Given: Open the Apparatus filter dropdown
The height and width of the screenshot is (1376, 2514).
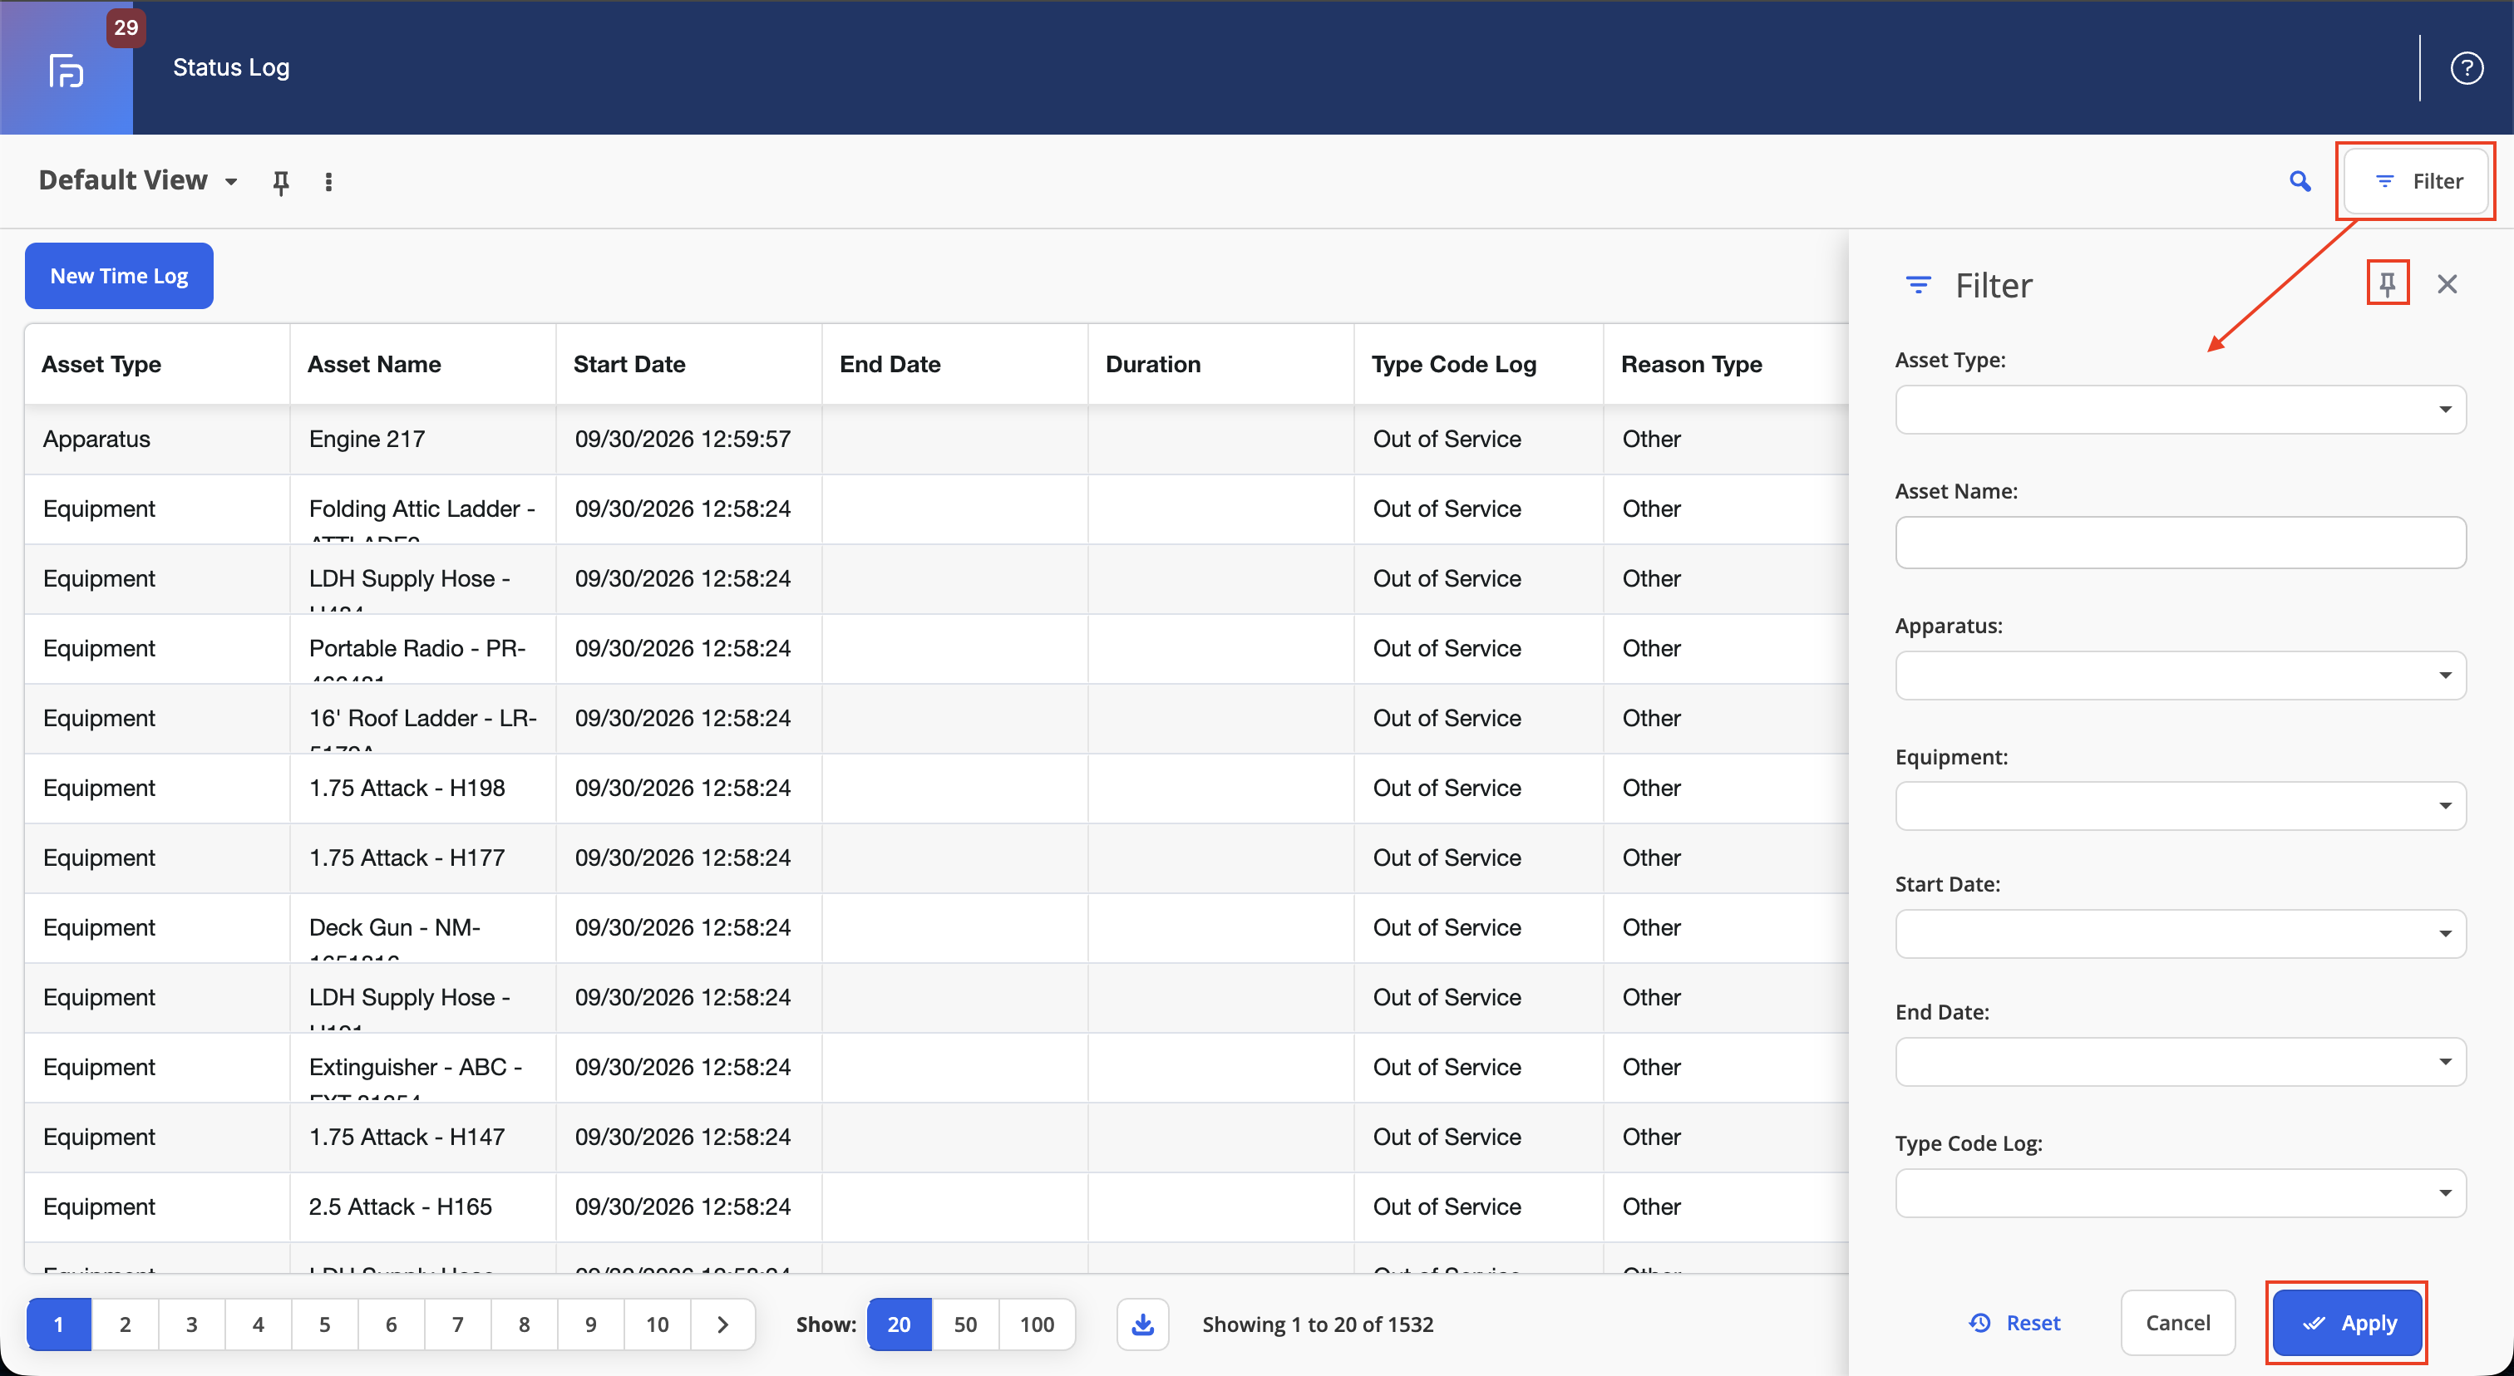Looking at the screenshot, I should [2181, 676].
